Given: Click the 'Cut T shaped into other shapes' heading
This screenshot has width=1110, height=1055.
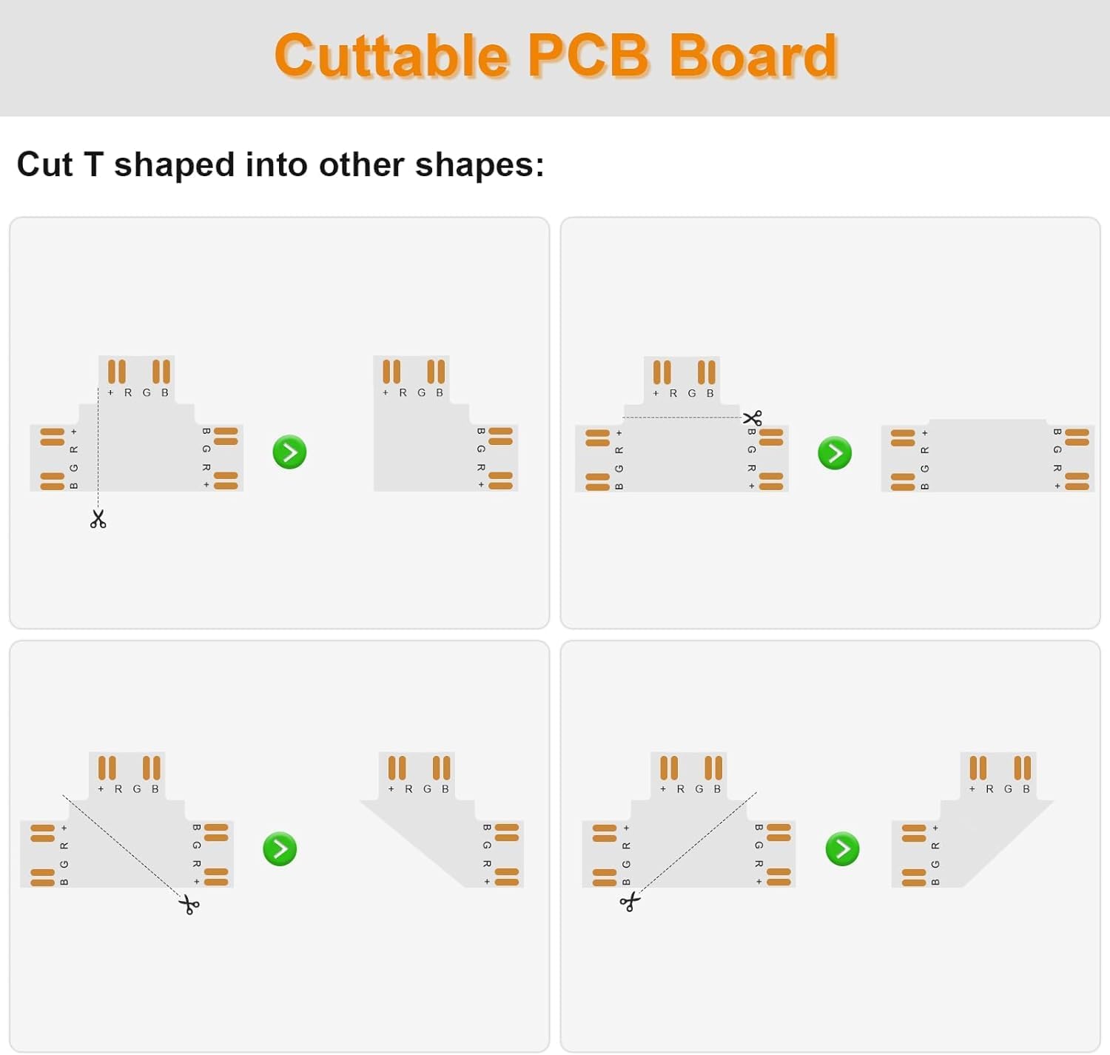Looking at the screenshot, I should point(280,164).
